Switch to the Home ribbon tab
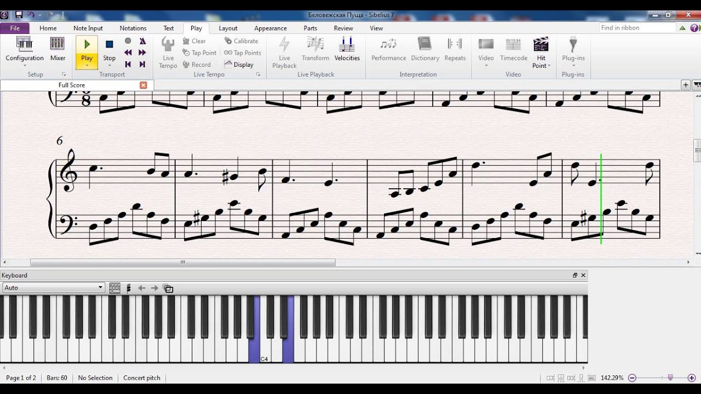This screenshot has height=394, width=701. [x=48, y=28]
